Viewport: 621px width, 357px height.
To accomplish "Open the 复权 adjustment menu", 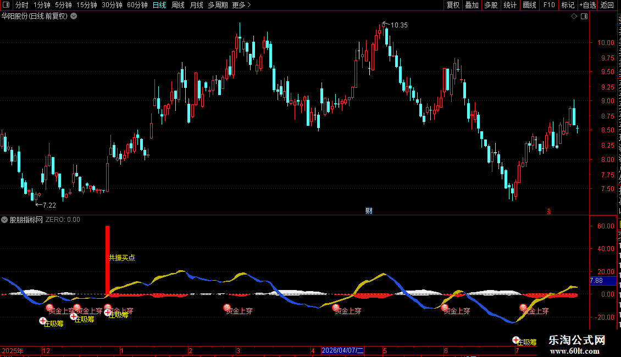I will tap(453, 5).
